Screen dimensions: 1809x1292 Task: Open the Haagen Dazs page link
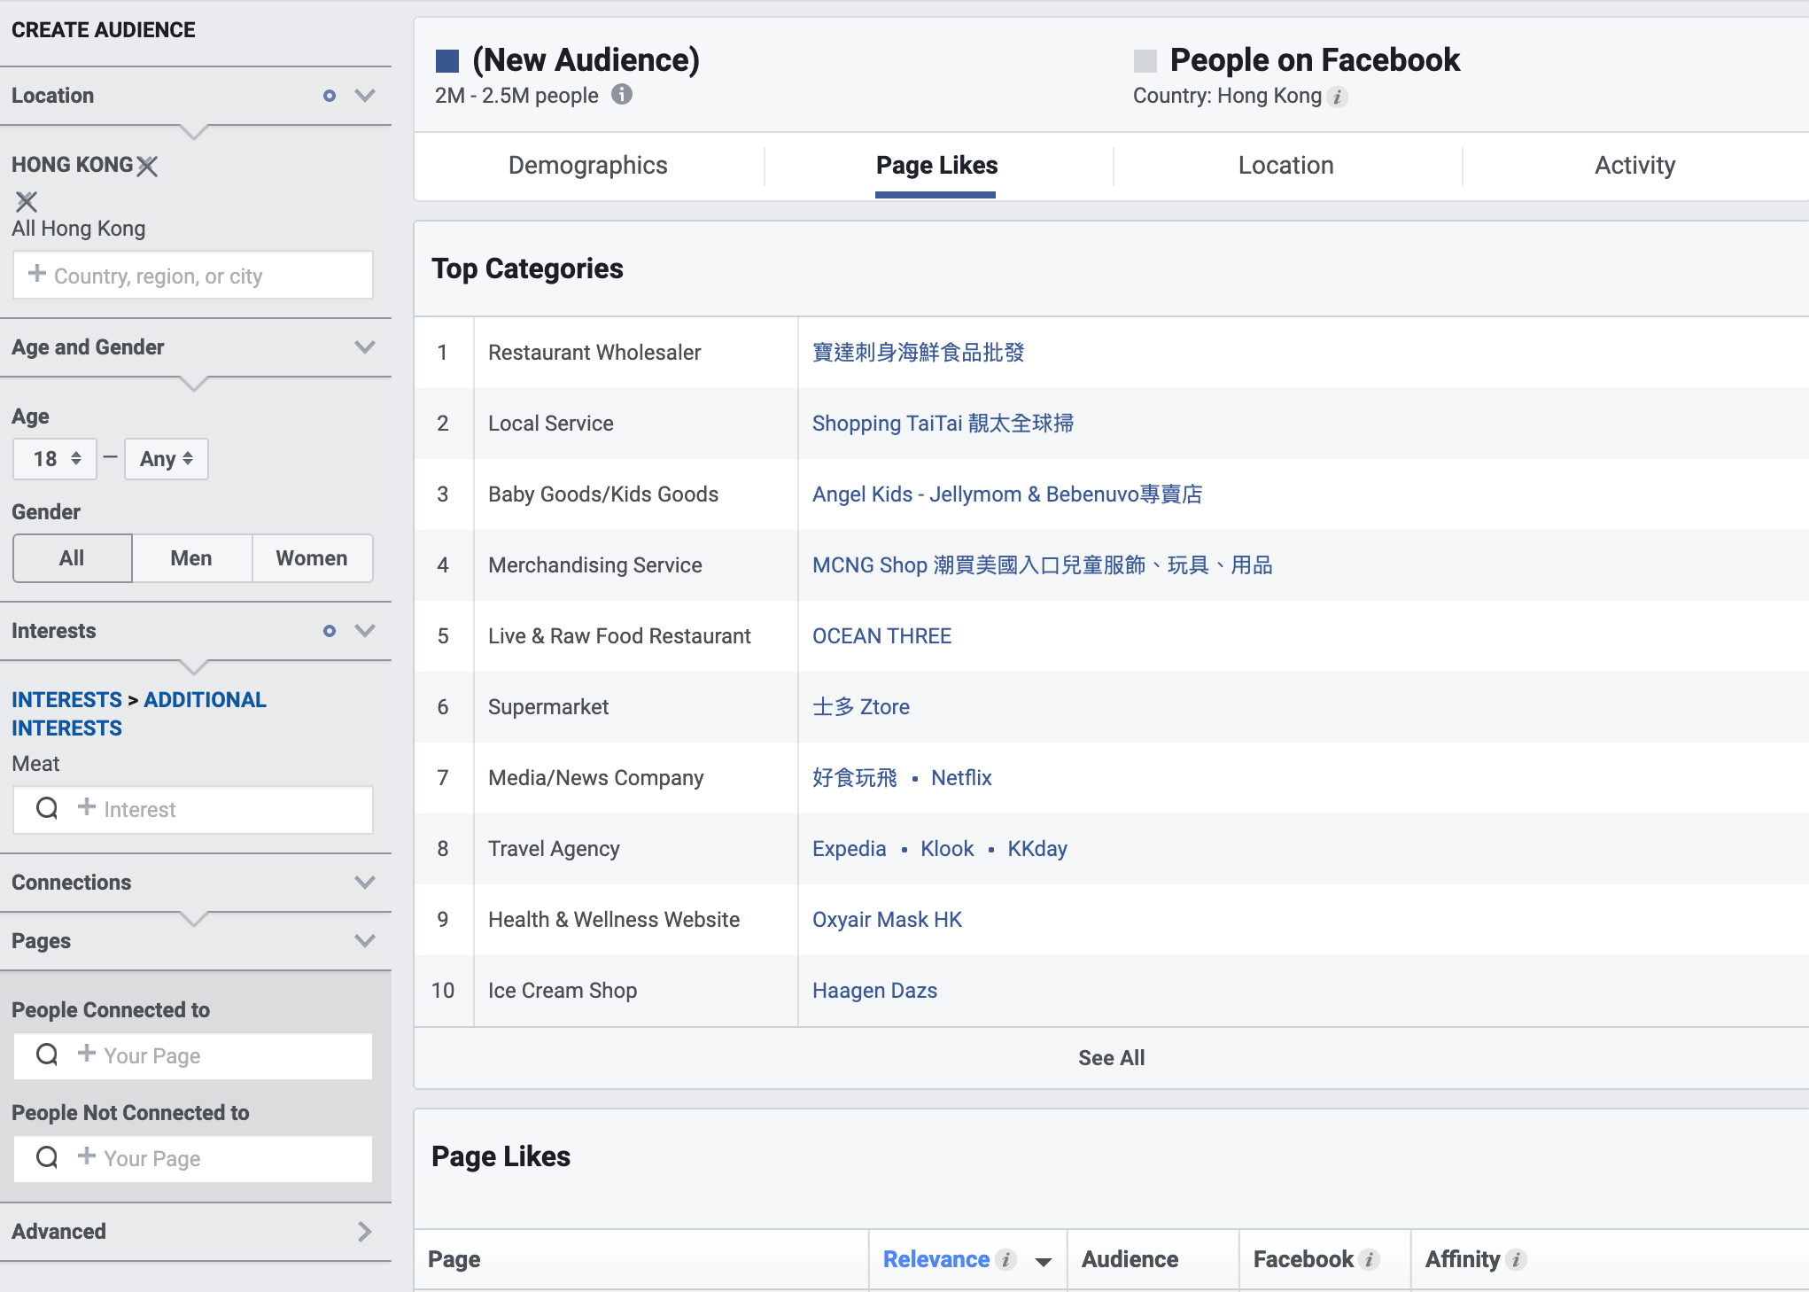tap(874, 991)
